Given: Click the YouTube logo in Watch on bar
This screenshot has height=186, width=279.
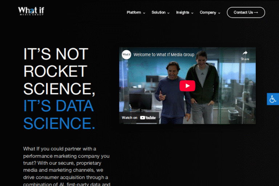Looking at the screenshot, I should (148, 118).
